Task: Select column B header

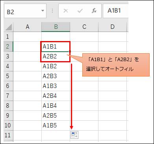Action: 56,27
